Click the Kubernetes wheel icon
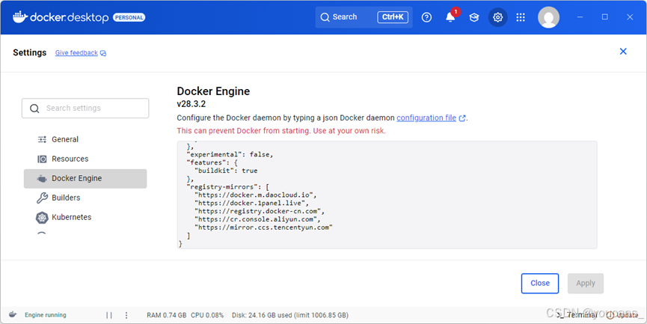The width and height of the screenshot is (647, 324). click(x=42, y=218)
